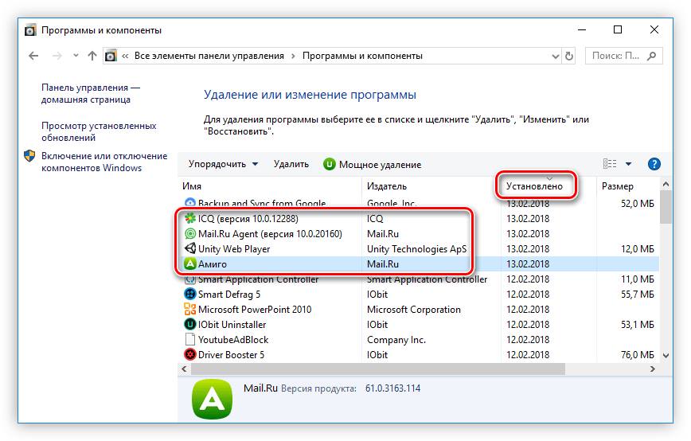Click the vertical scrollbar down arrow

666,356
